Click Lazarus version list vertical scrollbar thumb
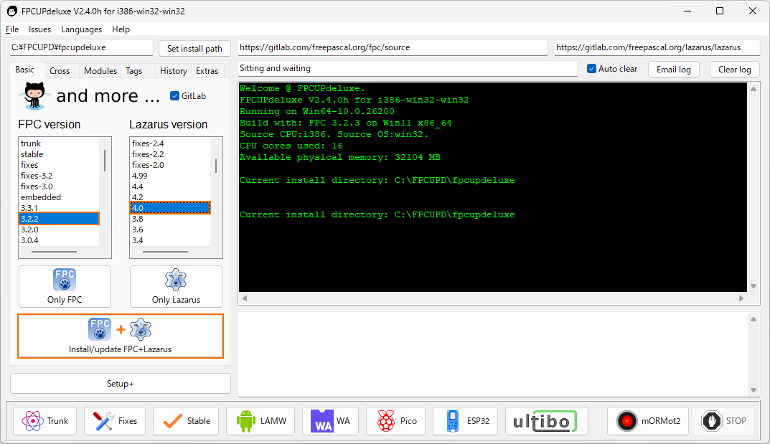 click(x=216, y=166)
